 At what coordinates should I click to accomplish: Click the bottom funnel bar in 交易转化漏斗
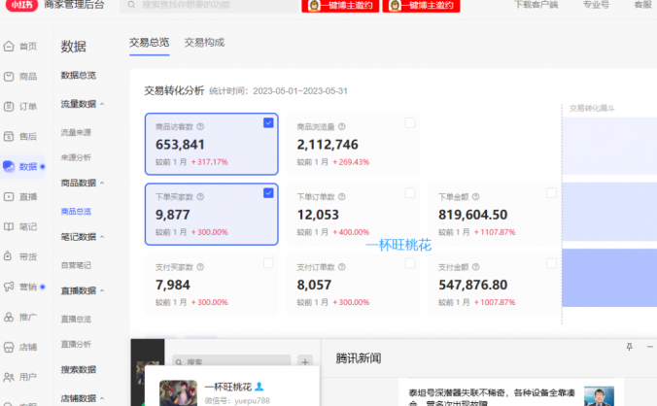(609, 278)
